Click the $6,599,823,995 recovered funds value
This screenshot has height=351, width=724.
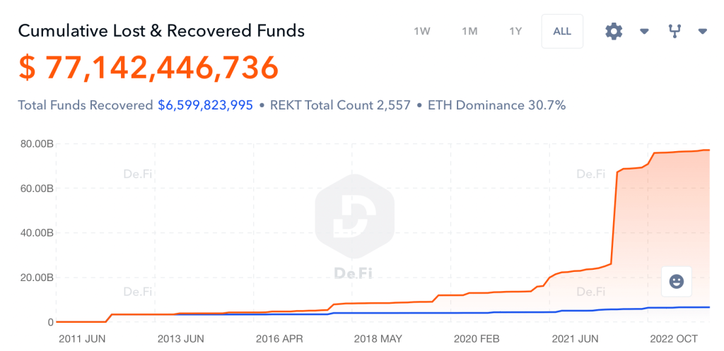click(205, 105)
